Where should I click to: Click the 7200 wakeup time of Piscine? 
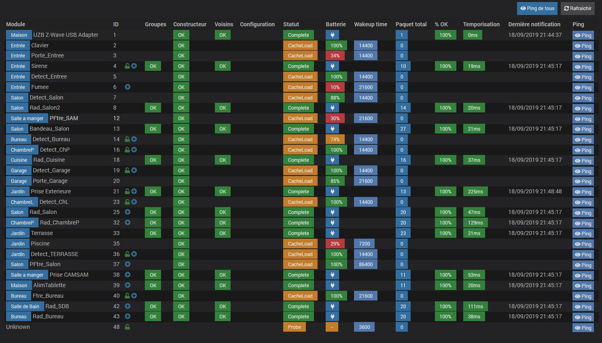tap(365, 244)
